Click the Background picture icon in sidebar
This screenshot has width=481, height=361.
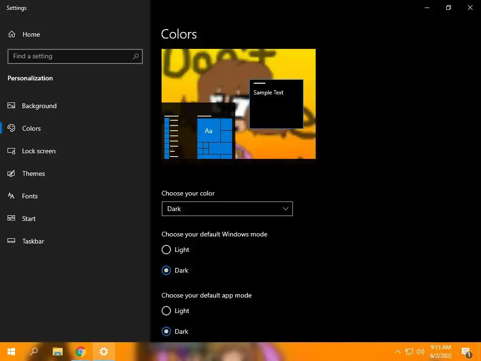point(11,106)
